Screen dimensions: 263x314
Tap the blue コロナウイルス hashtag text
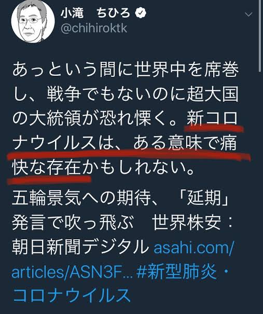tap(72, 295)
